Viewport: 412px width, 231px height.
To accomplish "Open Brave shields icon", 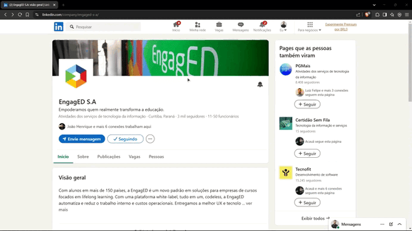I will click(x=367, y=15).
